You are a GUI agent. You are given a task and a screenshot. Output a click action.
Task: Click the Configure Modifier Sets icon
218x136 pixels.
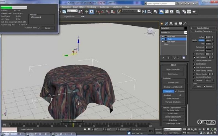pyautogui.click(x=184, y=58)
